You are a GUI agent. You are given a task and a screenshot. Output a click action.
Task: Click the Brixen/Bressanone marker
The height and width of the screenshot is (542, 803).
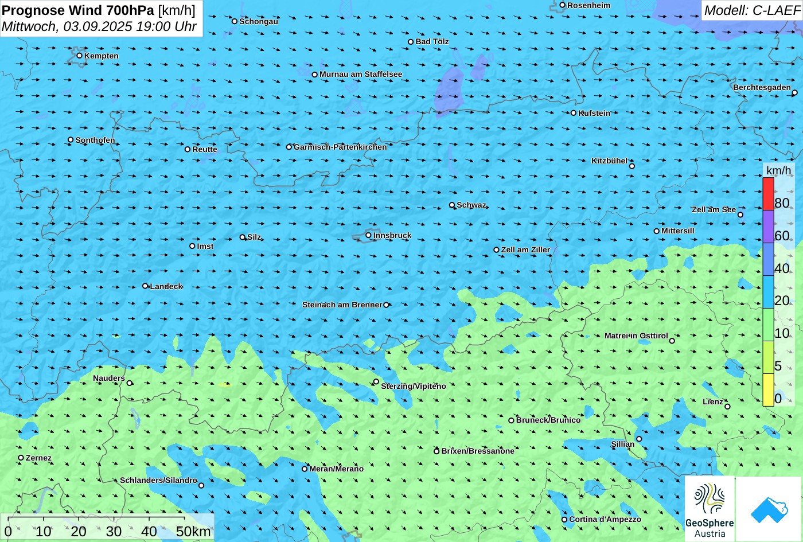(x=436, y=451)
